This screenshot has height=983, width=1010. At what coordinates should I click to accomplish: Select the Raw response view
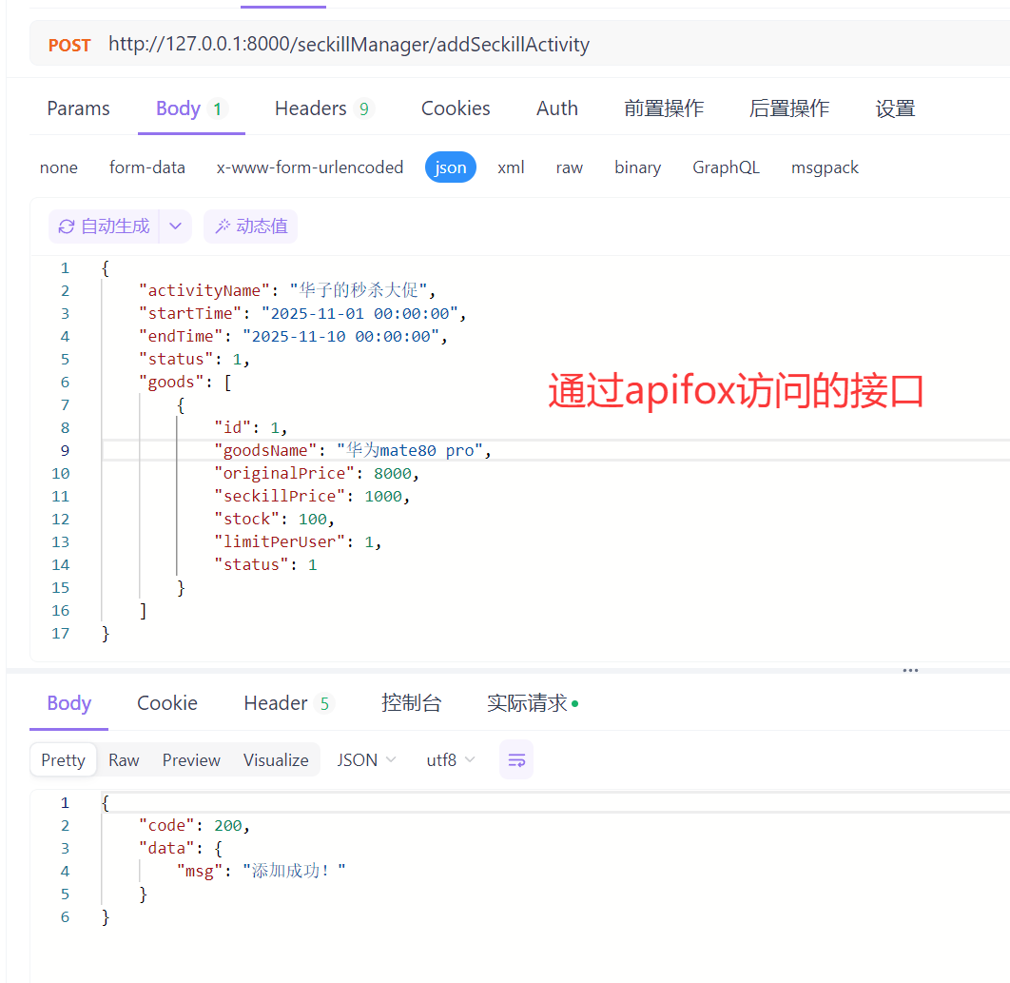click(124, 760)
